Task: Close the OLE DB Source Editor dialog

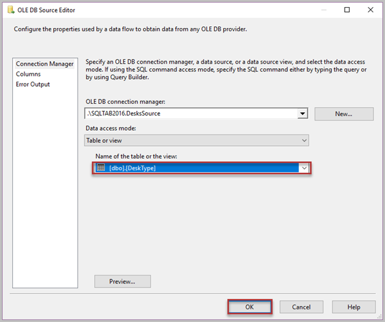Action: (x=370, y=10)
